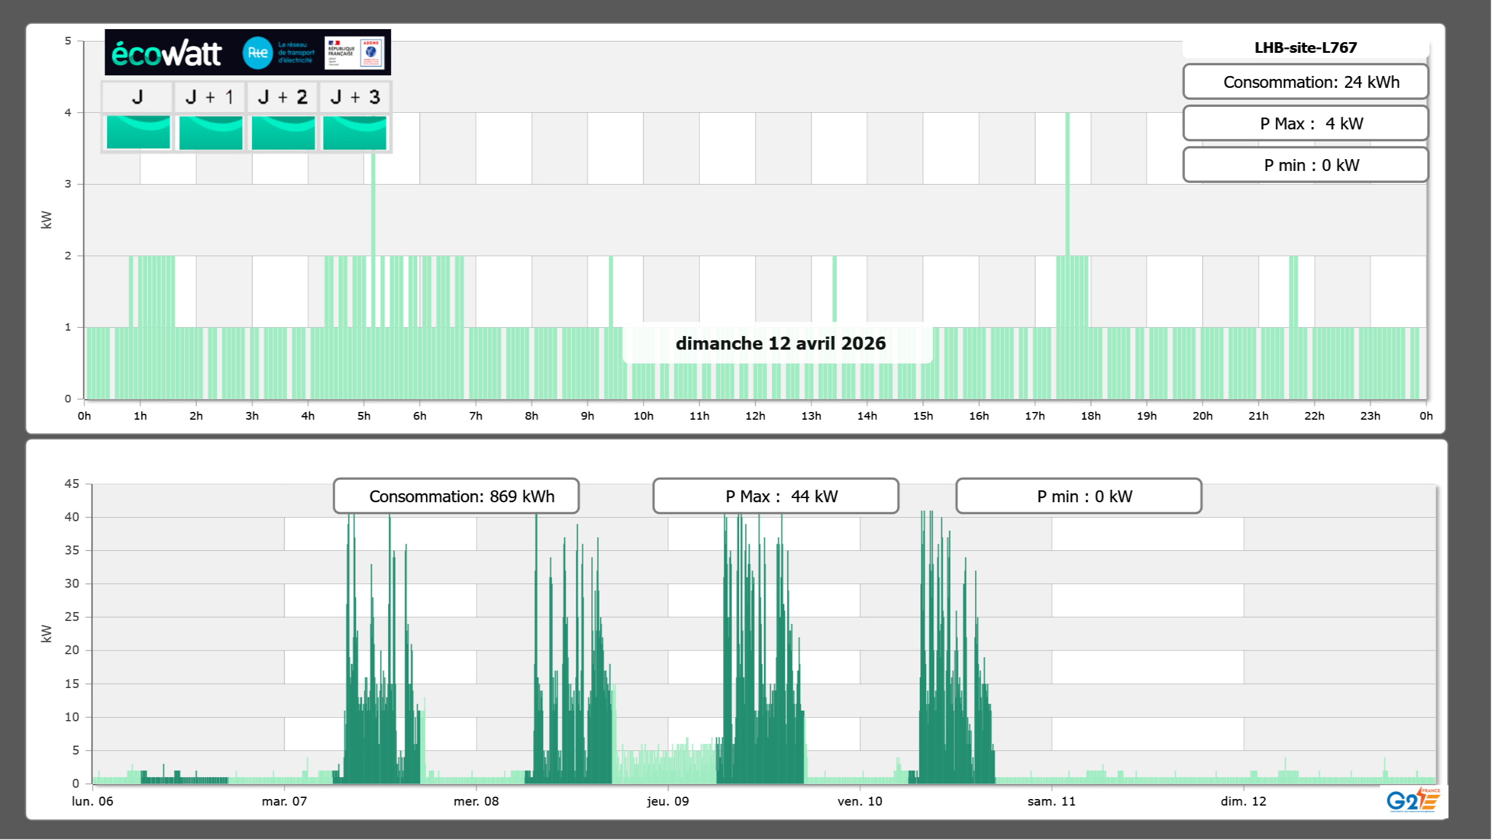Click the Consommation: 24 kWh box
The image size is (1492, 840).
(x=1305, y=82)
